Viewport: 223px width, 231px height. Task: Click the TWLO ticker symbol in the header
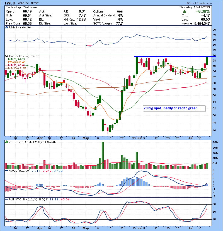10,3
